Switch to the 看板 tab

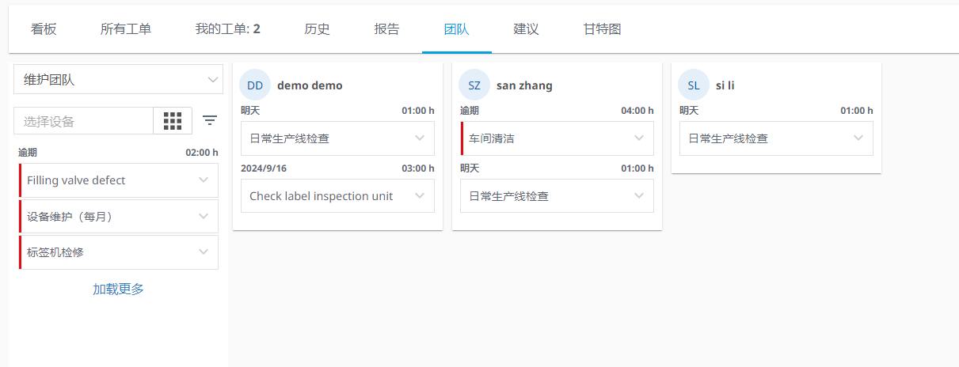tap(44, 29)
